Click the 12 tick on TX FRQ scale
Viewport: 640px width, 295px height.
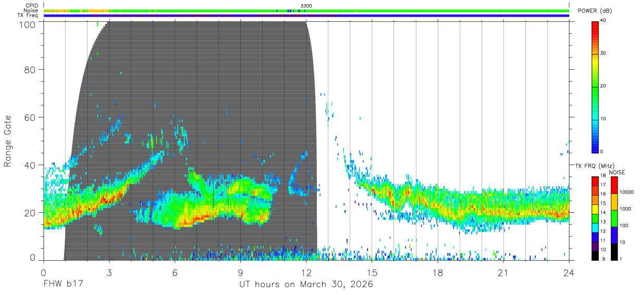[604, 231]
